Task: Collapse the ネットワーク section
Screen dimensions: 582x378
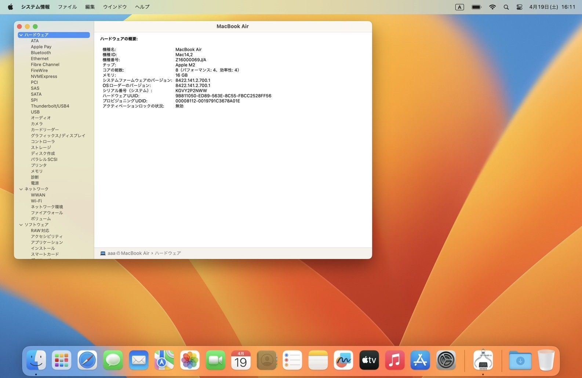Action: click(21, 189)
